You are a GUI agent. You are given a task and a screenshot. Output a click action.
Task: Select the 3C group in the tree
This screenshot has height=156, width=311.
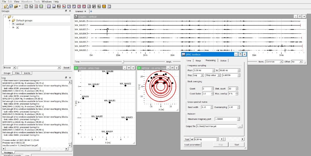tap(18, 28)
